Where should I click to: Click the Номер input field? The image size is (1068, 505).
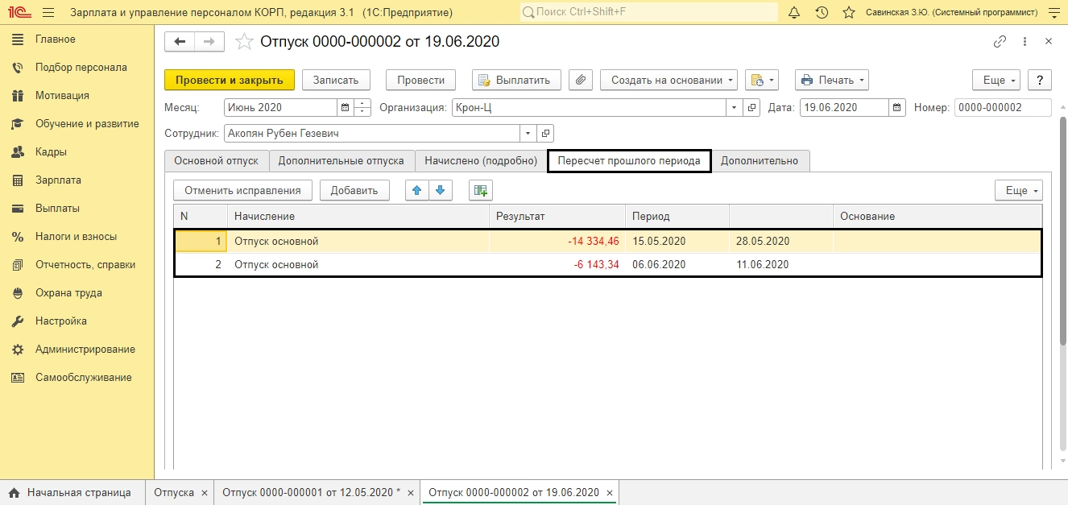[1003, 107]
